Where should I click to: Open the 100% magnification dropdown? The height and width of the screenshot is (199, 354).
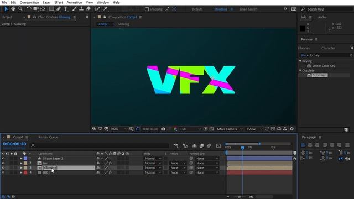[119, 129]
